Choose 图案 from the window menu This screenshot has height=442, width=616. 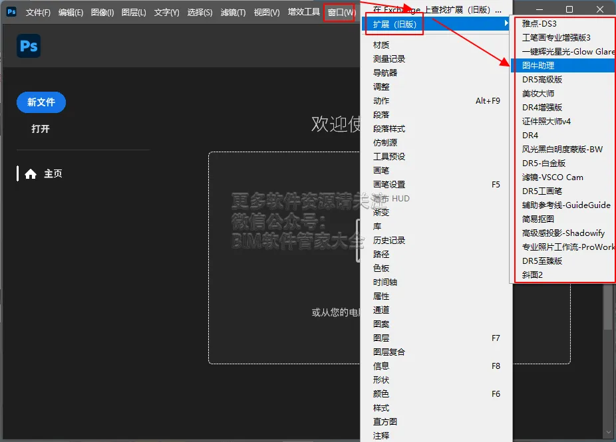coord(436,324)
